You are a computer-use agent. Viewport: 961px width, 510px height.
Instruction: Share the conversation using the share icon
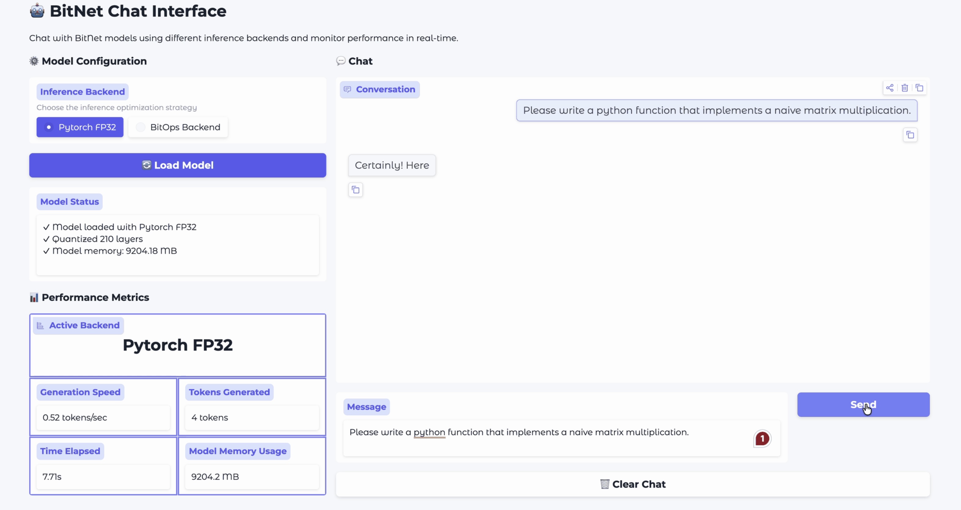point(889,88)
